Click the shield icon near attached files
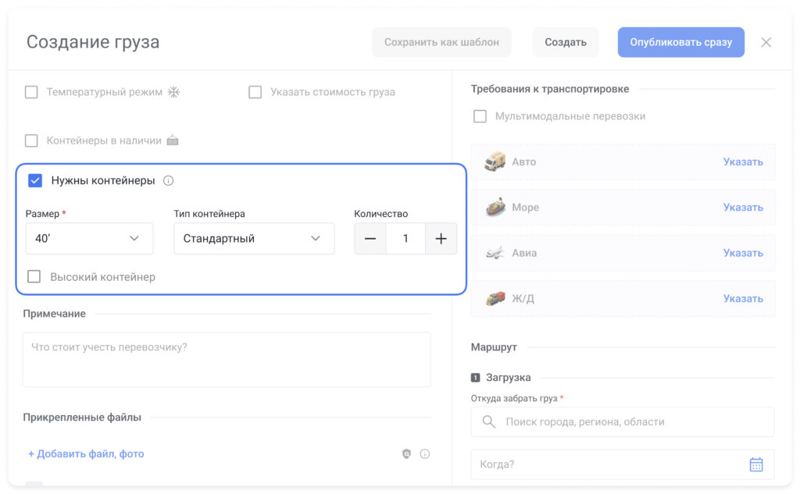This screenshot has height=494, width=800. point(406,453)
